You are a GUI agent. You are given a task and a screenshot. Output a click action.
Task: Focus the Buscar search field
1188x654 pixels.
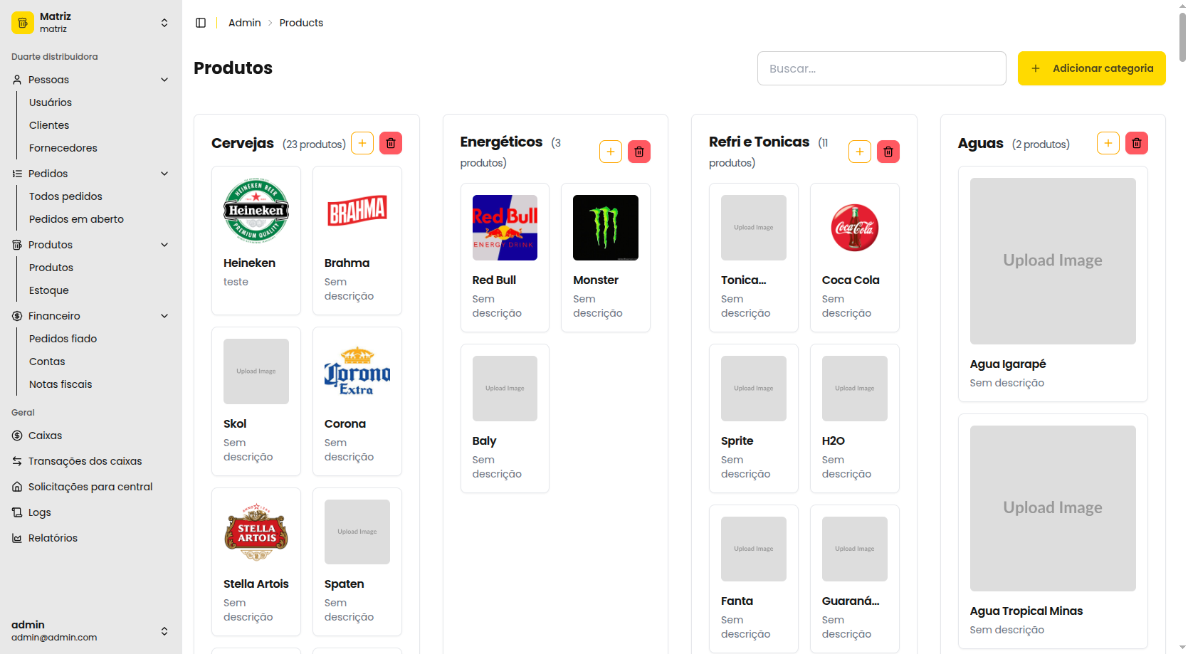click(881, 68)
